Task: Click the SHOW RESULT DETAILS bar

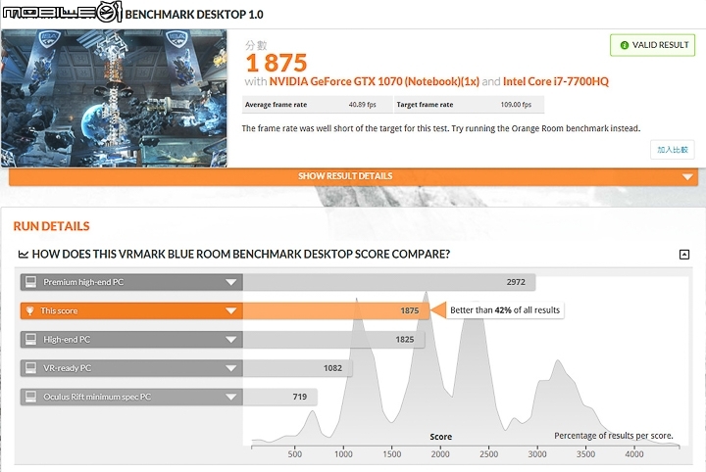Action: coord(353,176)
